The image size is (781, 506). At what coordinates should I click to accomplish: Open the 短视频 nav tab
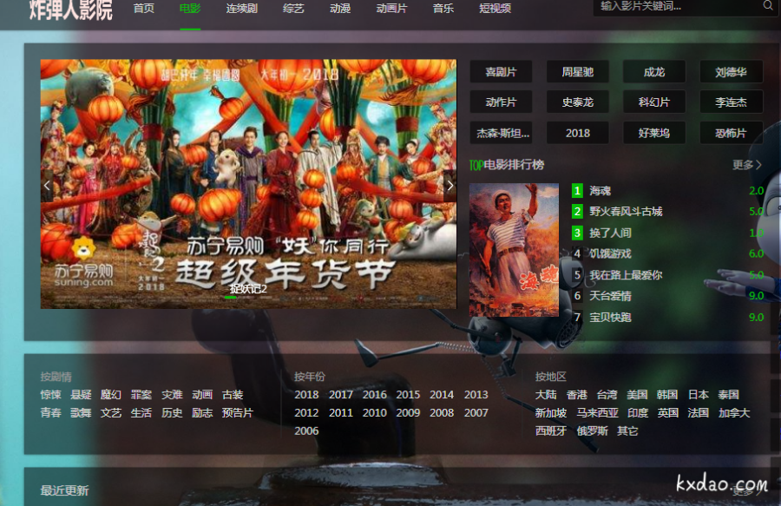pos(496,9)
